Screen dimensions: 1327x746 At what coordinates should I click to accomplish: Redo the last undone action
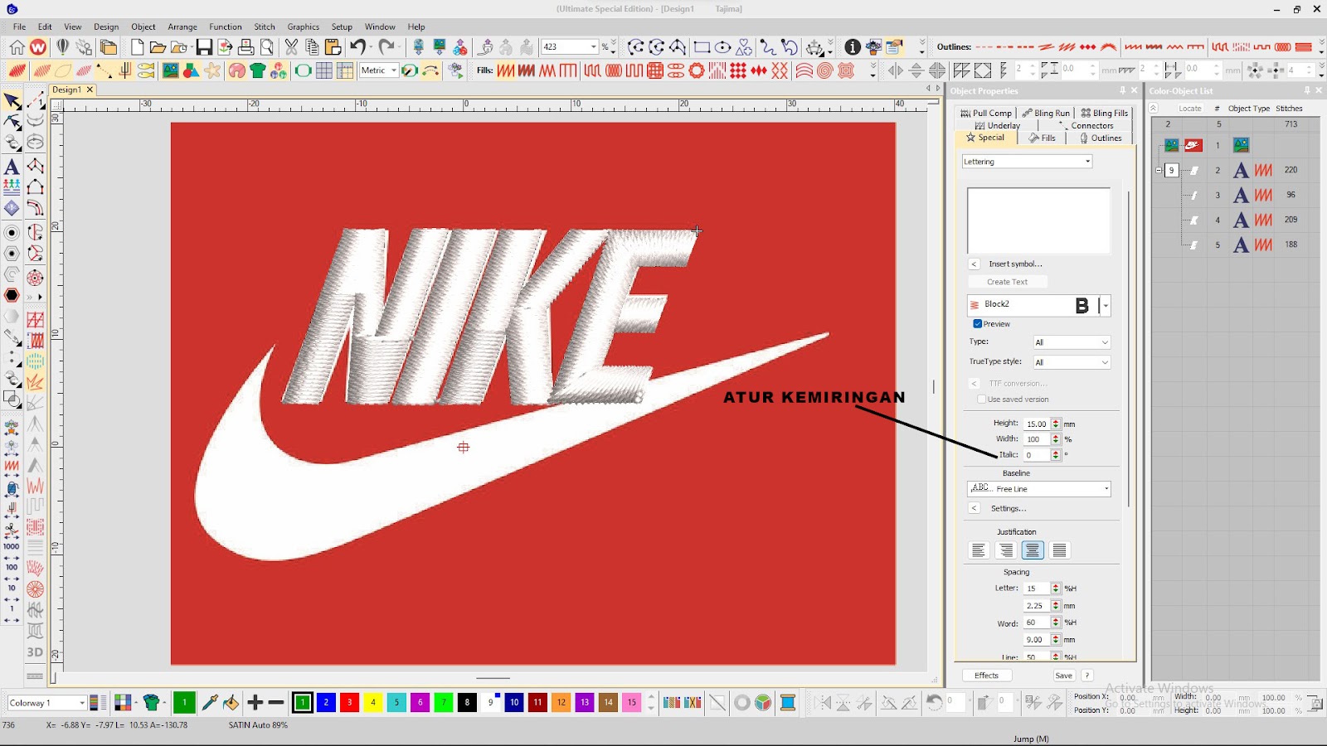click(386, 47)
